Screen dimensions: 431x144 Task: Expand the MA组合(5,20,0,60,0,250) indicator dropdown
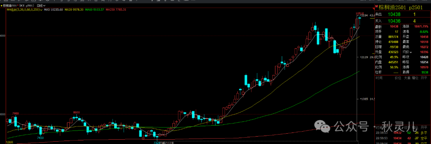pos(25,10)
